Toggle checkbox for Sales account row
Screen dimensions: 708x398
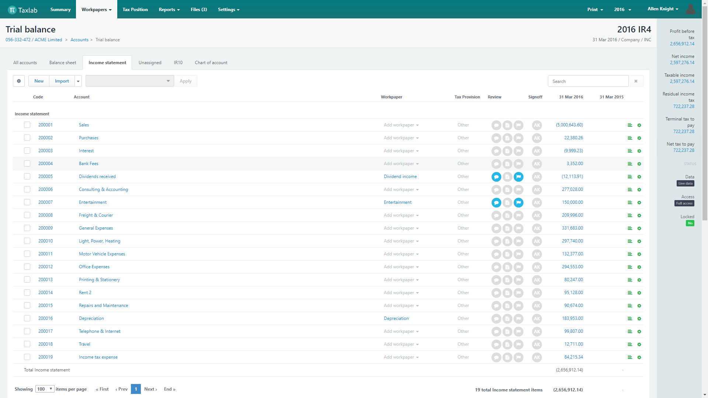27,125
